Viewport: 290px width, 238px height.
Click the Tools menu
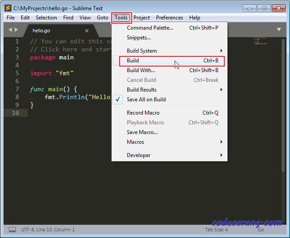(121, 18)
